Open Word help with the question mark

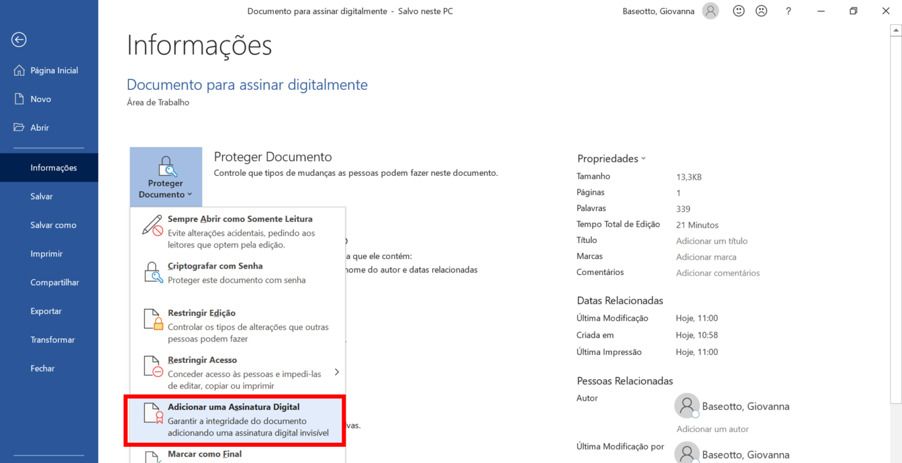click(x=788, y=10)
